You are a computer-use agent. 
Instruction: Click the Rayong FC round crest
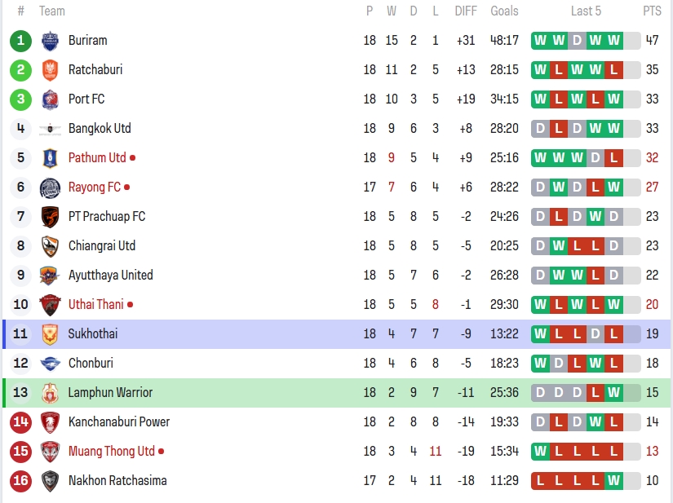click(50, 188)
